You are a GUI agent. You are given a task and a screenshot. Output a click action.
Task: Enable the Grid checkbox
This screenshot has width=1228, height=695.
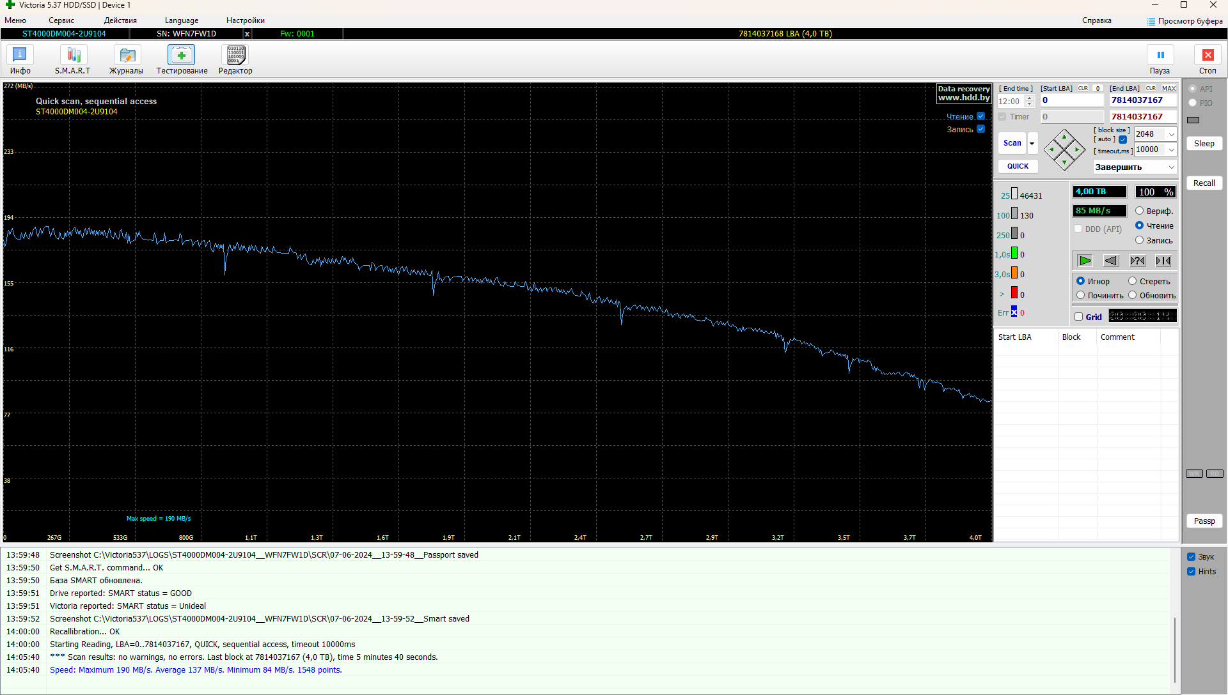1079,317
